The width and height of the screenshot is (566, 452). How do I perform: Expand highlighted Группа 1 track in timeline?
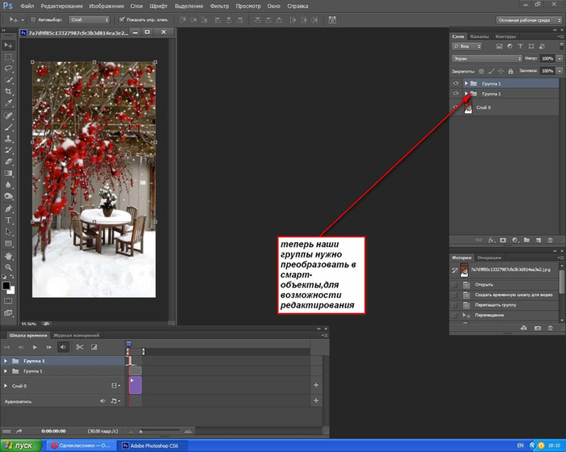tap(6, 361)
